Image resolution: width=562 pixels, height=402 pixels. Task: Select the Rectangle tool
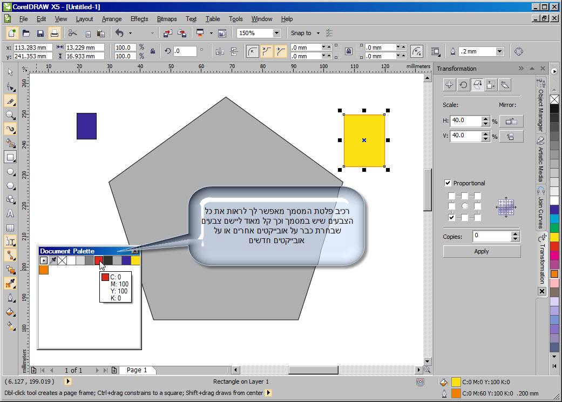click(x=10, y=157)
